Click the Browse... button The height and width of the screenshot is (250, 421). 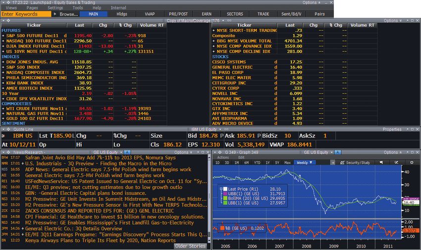click(x=69, y=14)
